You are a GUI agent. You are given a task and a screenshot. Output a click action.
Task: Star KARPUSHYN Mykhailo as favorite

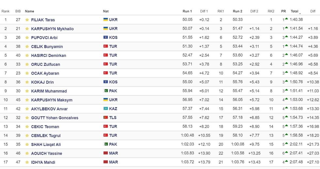point(27,29)
